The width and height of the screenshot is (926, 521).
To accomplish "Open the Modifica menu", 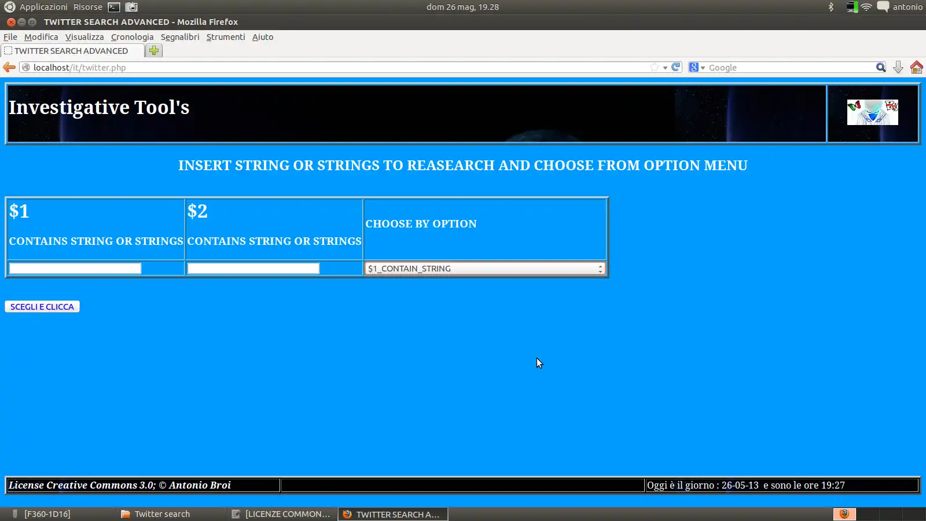I will pos(41,37).
